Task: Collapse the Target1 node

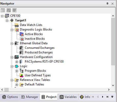Action: [7, 21]
